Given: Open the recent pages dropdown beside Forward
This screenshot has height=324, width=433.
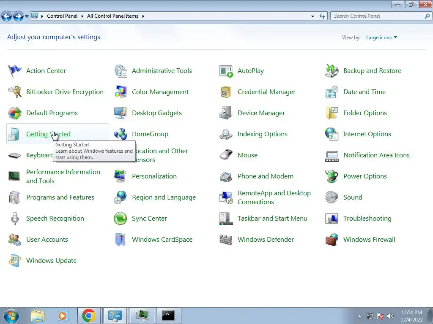Looking at the screenshot, I should (x=27, y=16).
